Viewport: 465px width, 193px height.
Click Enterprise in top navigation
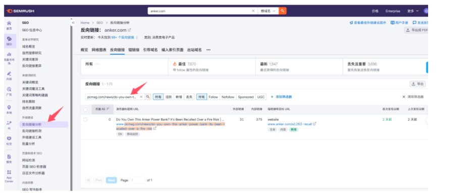[393, 11]
